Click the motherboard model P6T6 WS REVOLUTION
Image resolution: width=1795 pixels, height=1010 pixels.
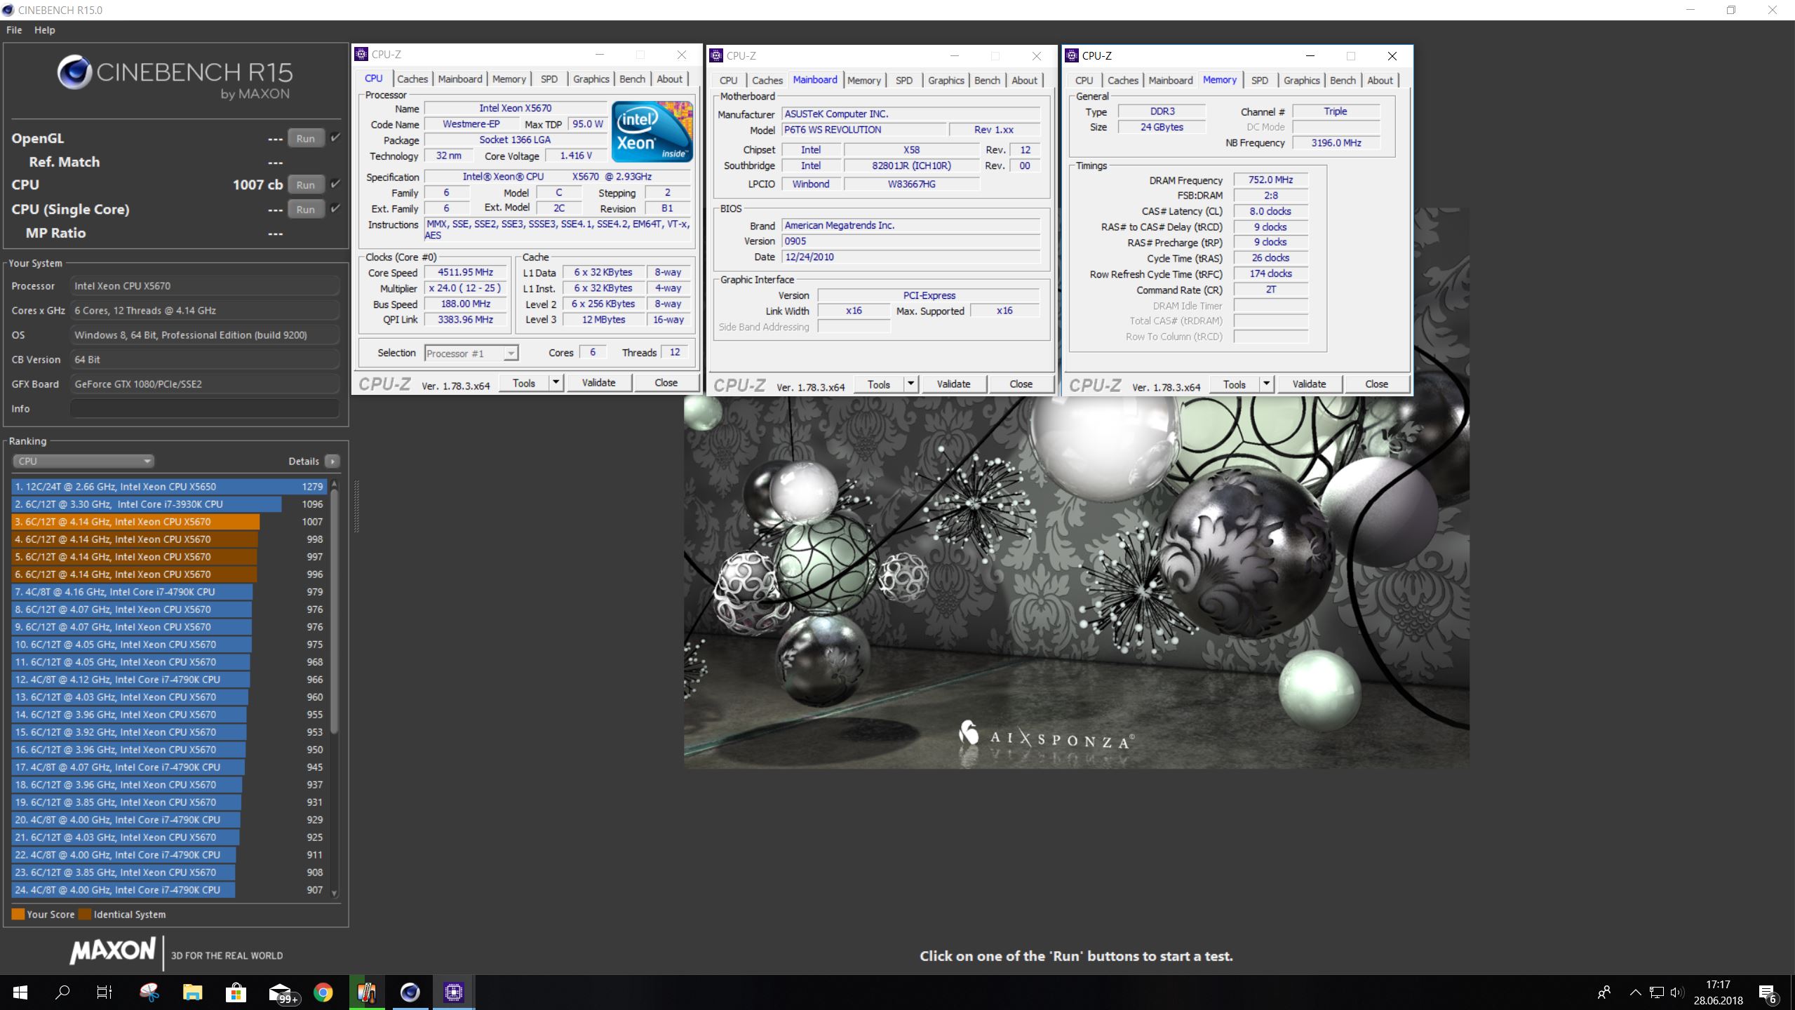pyautogui.click(x=864, y=130)
